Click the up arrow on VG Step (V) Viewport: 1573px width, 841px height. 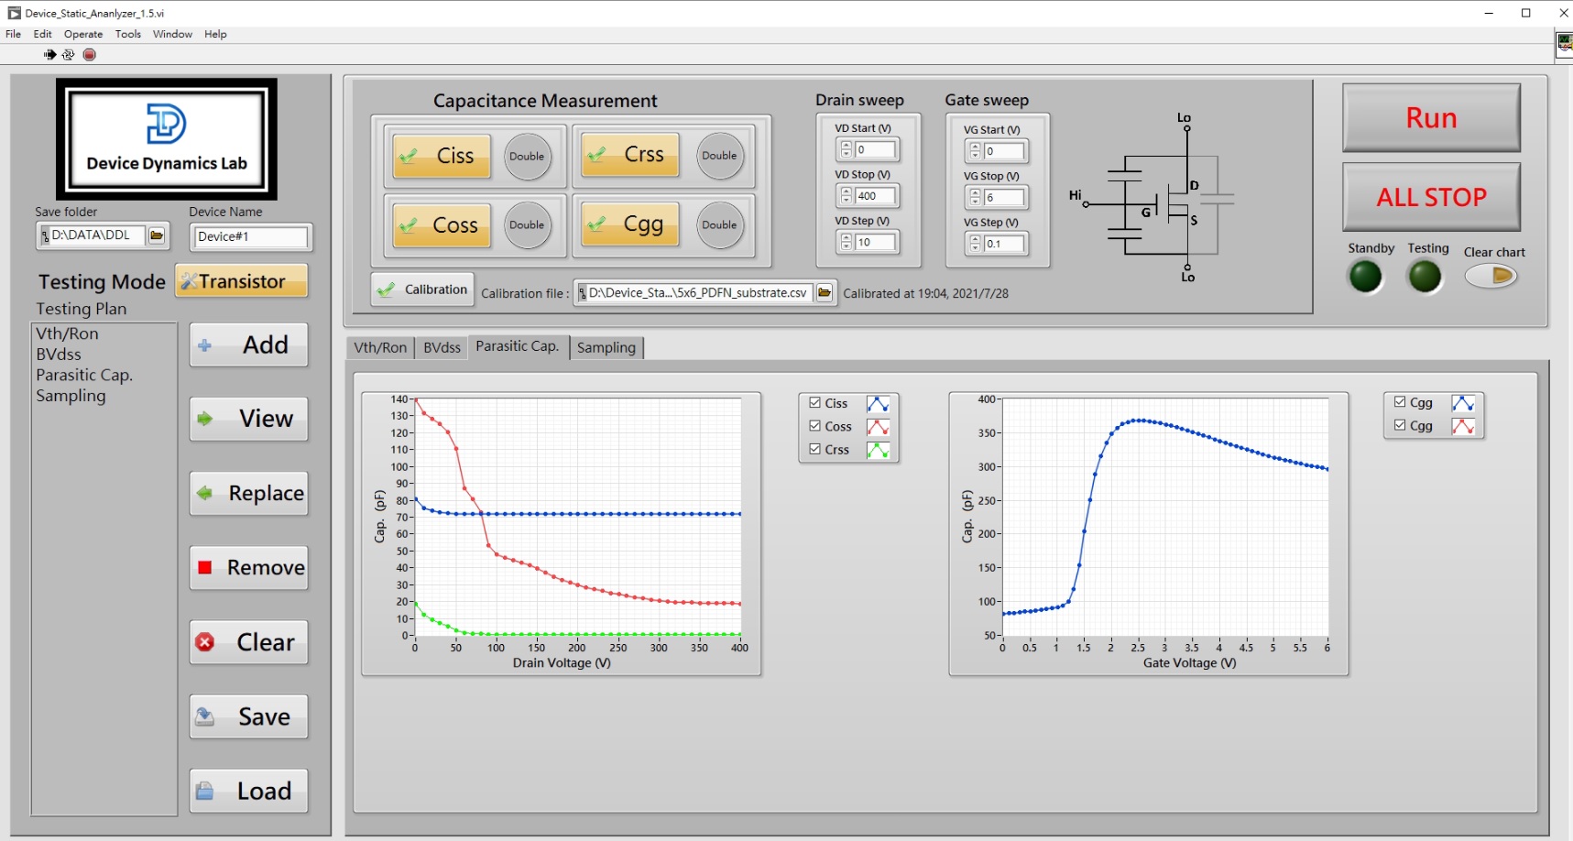974,238
